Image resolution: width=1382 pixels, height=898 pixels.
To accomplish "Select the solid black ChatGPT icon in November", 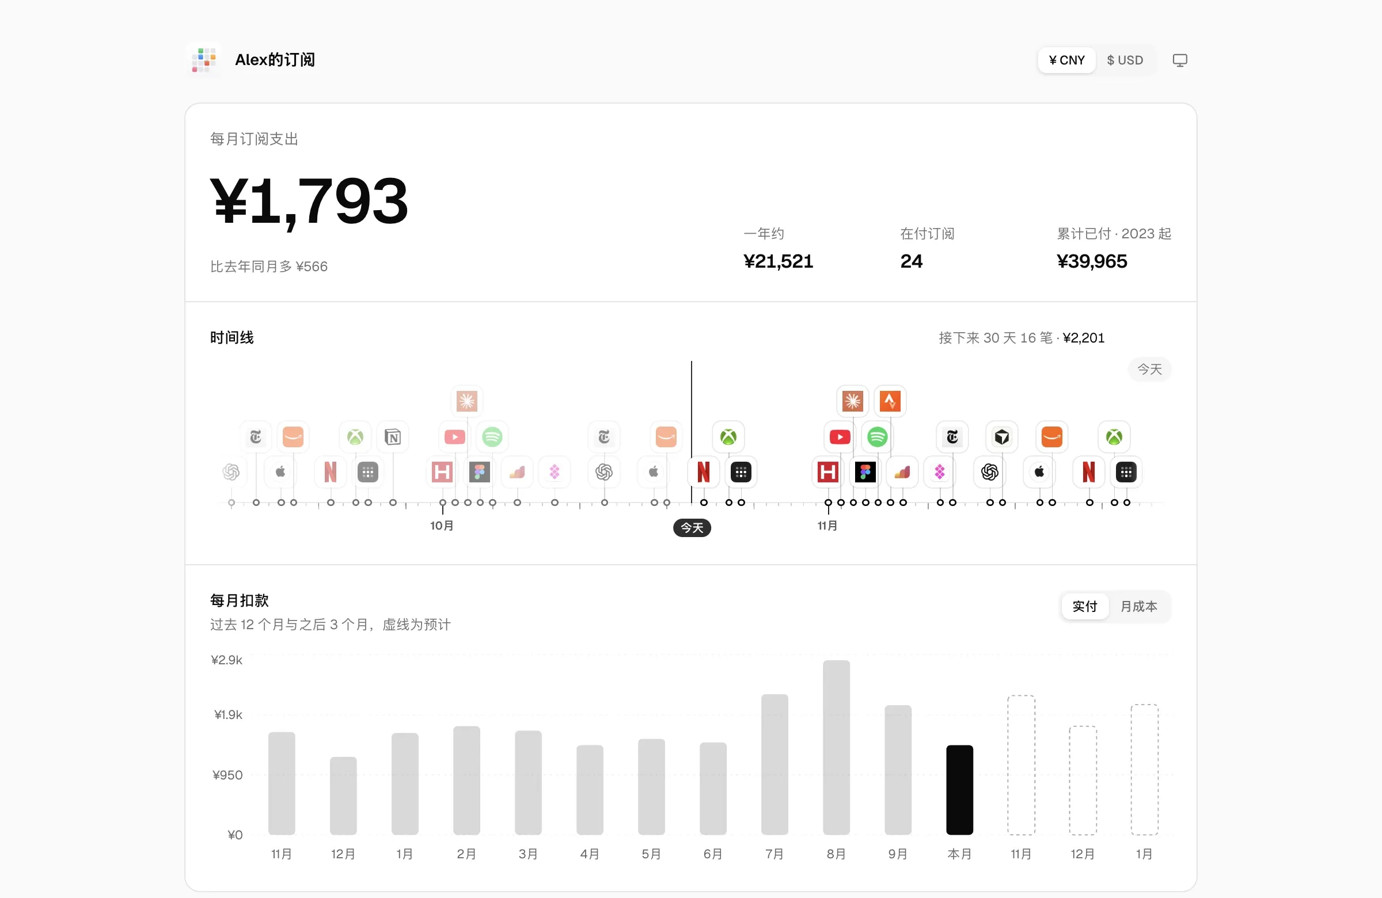I will click(989, 472).
